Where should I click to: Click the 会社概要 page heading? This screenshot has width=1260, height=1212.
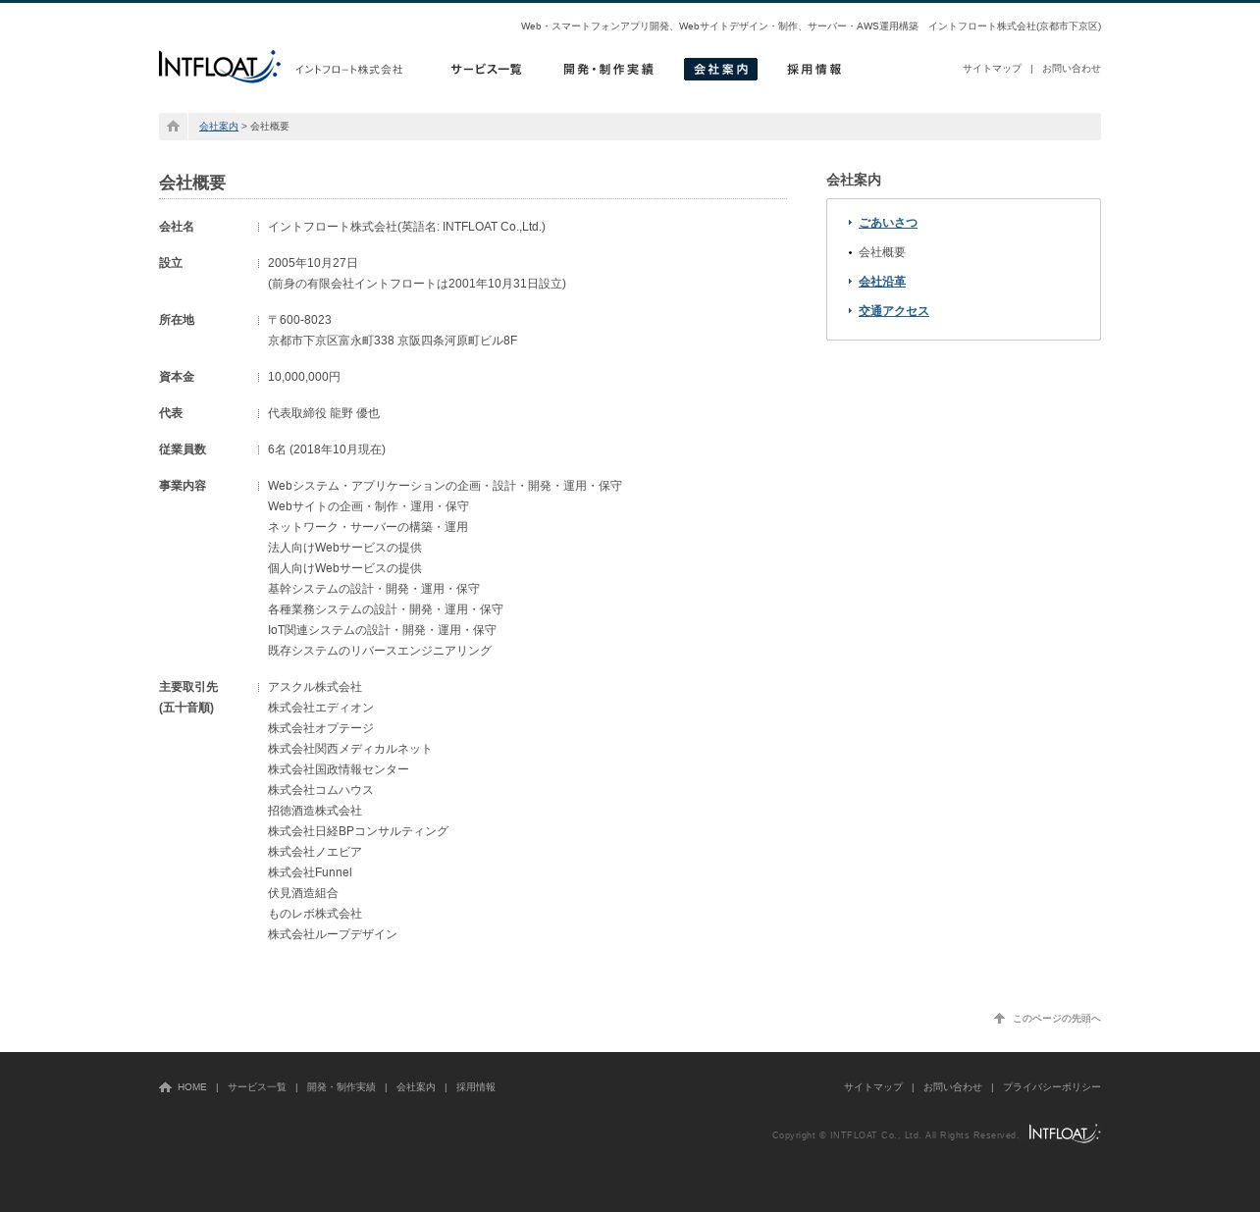pyautogui.click(x=192, y=183)
